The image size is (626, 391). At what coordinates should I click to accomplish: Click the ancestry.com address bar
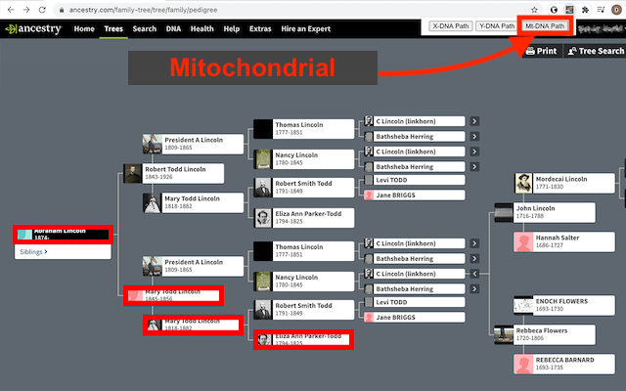293,10
